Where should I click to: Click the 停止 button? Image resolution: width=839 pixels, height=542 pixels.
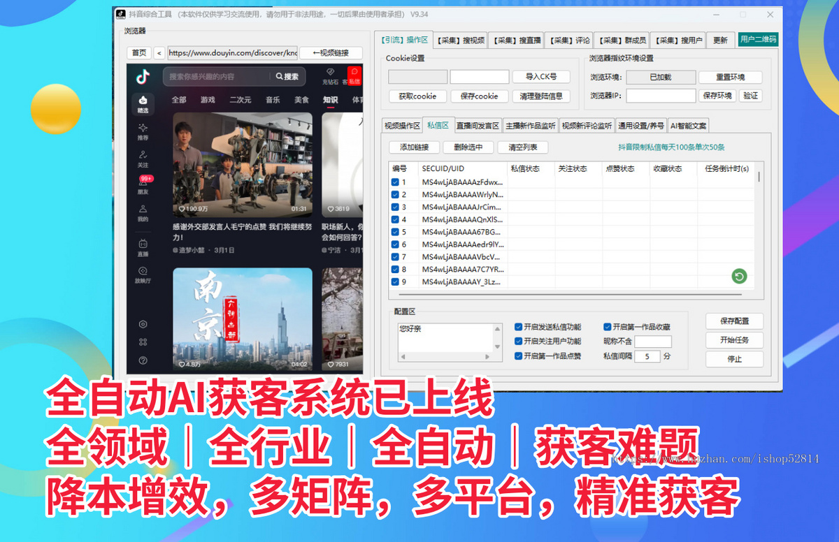(x=734, y=359)
